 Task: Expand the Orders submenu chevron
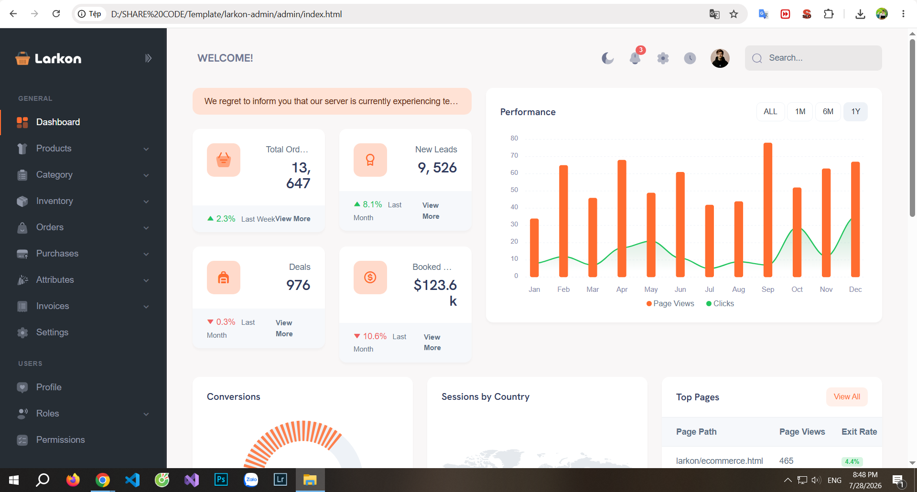pos(146,228)
